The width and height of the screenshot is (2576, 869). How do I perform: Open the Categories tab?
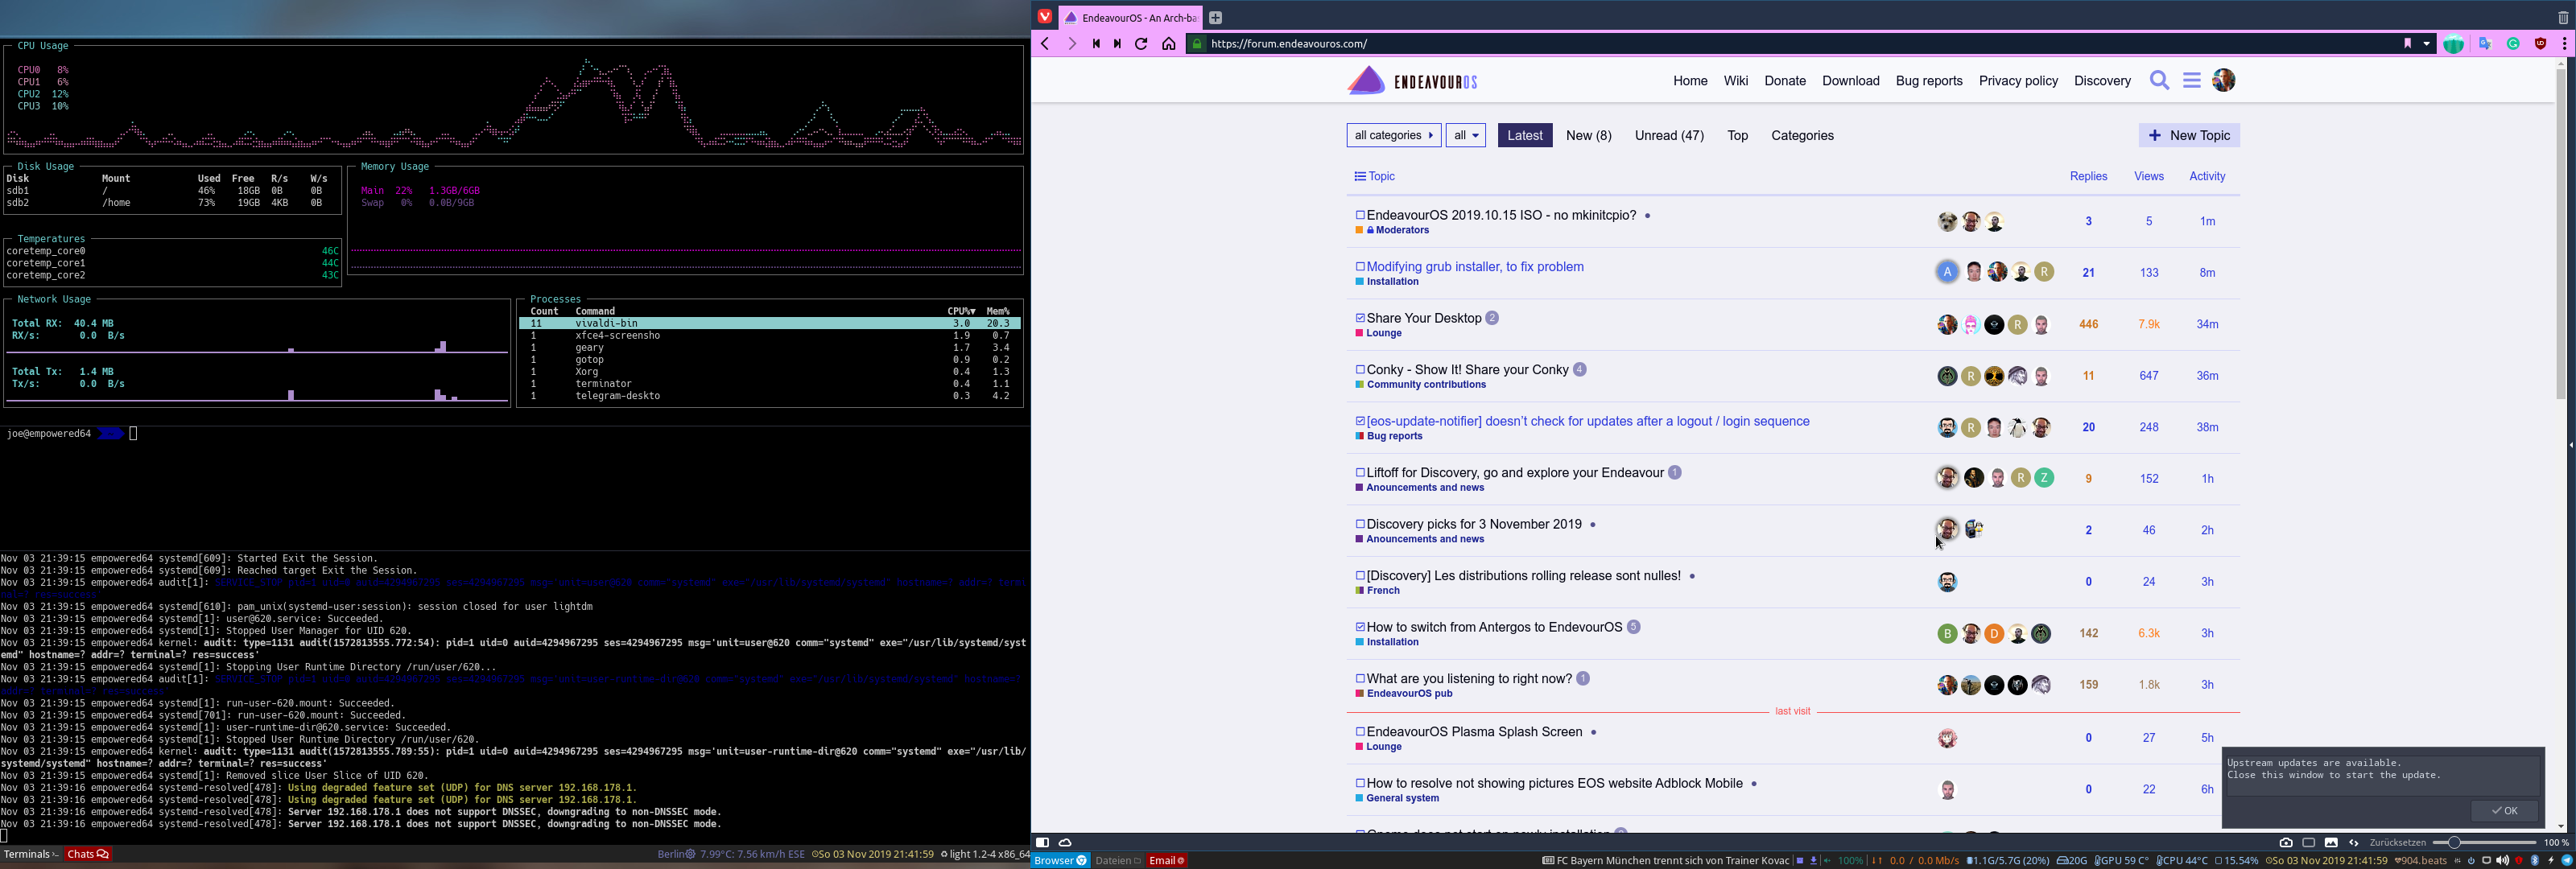click(x=1802, y=136)
